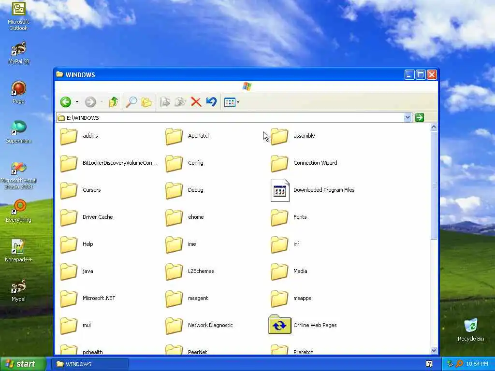Select the Notepad++ desktop shortcut
Screen dimensions: 495x371
(18, 251)
